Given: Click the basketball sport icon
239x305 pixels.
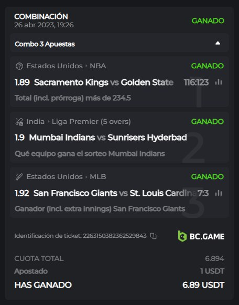Looking at the screenshot, I should click(19, 66).
